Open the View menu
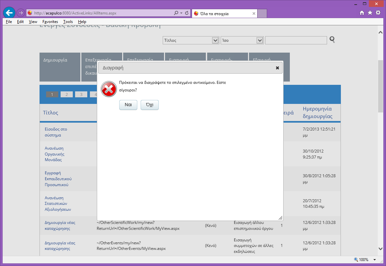The image size is (386, 266). click(x=33, y=22)
